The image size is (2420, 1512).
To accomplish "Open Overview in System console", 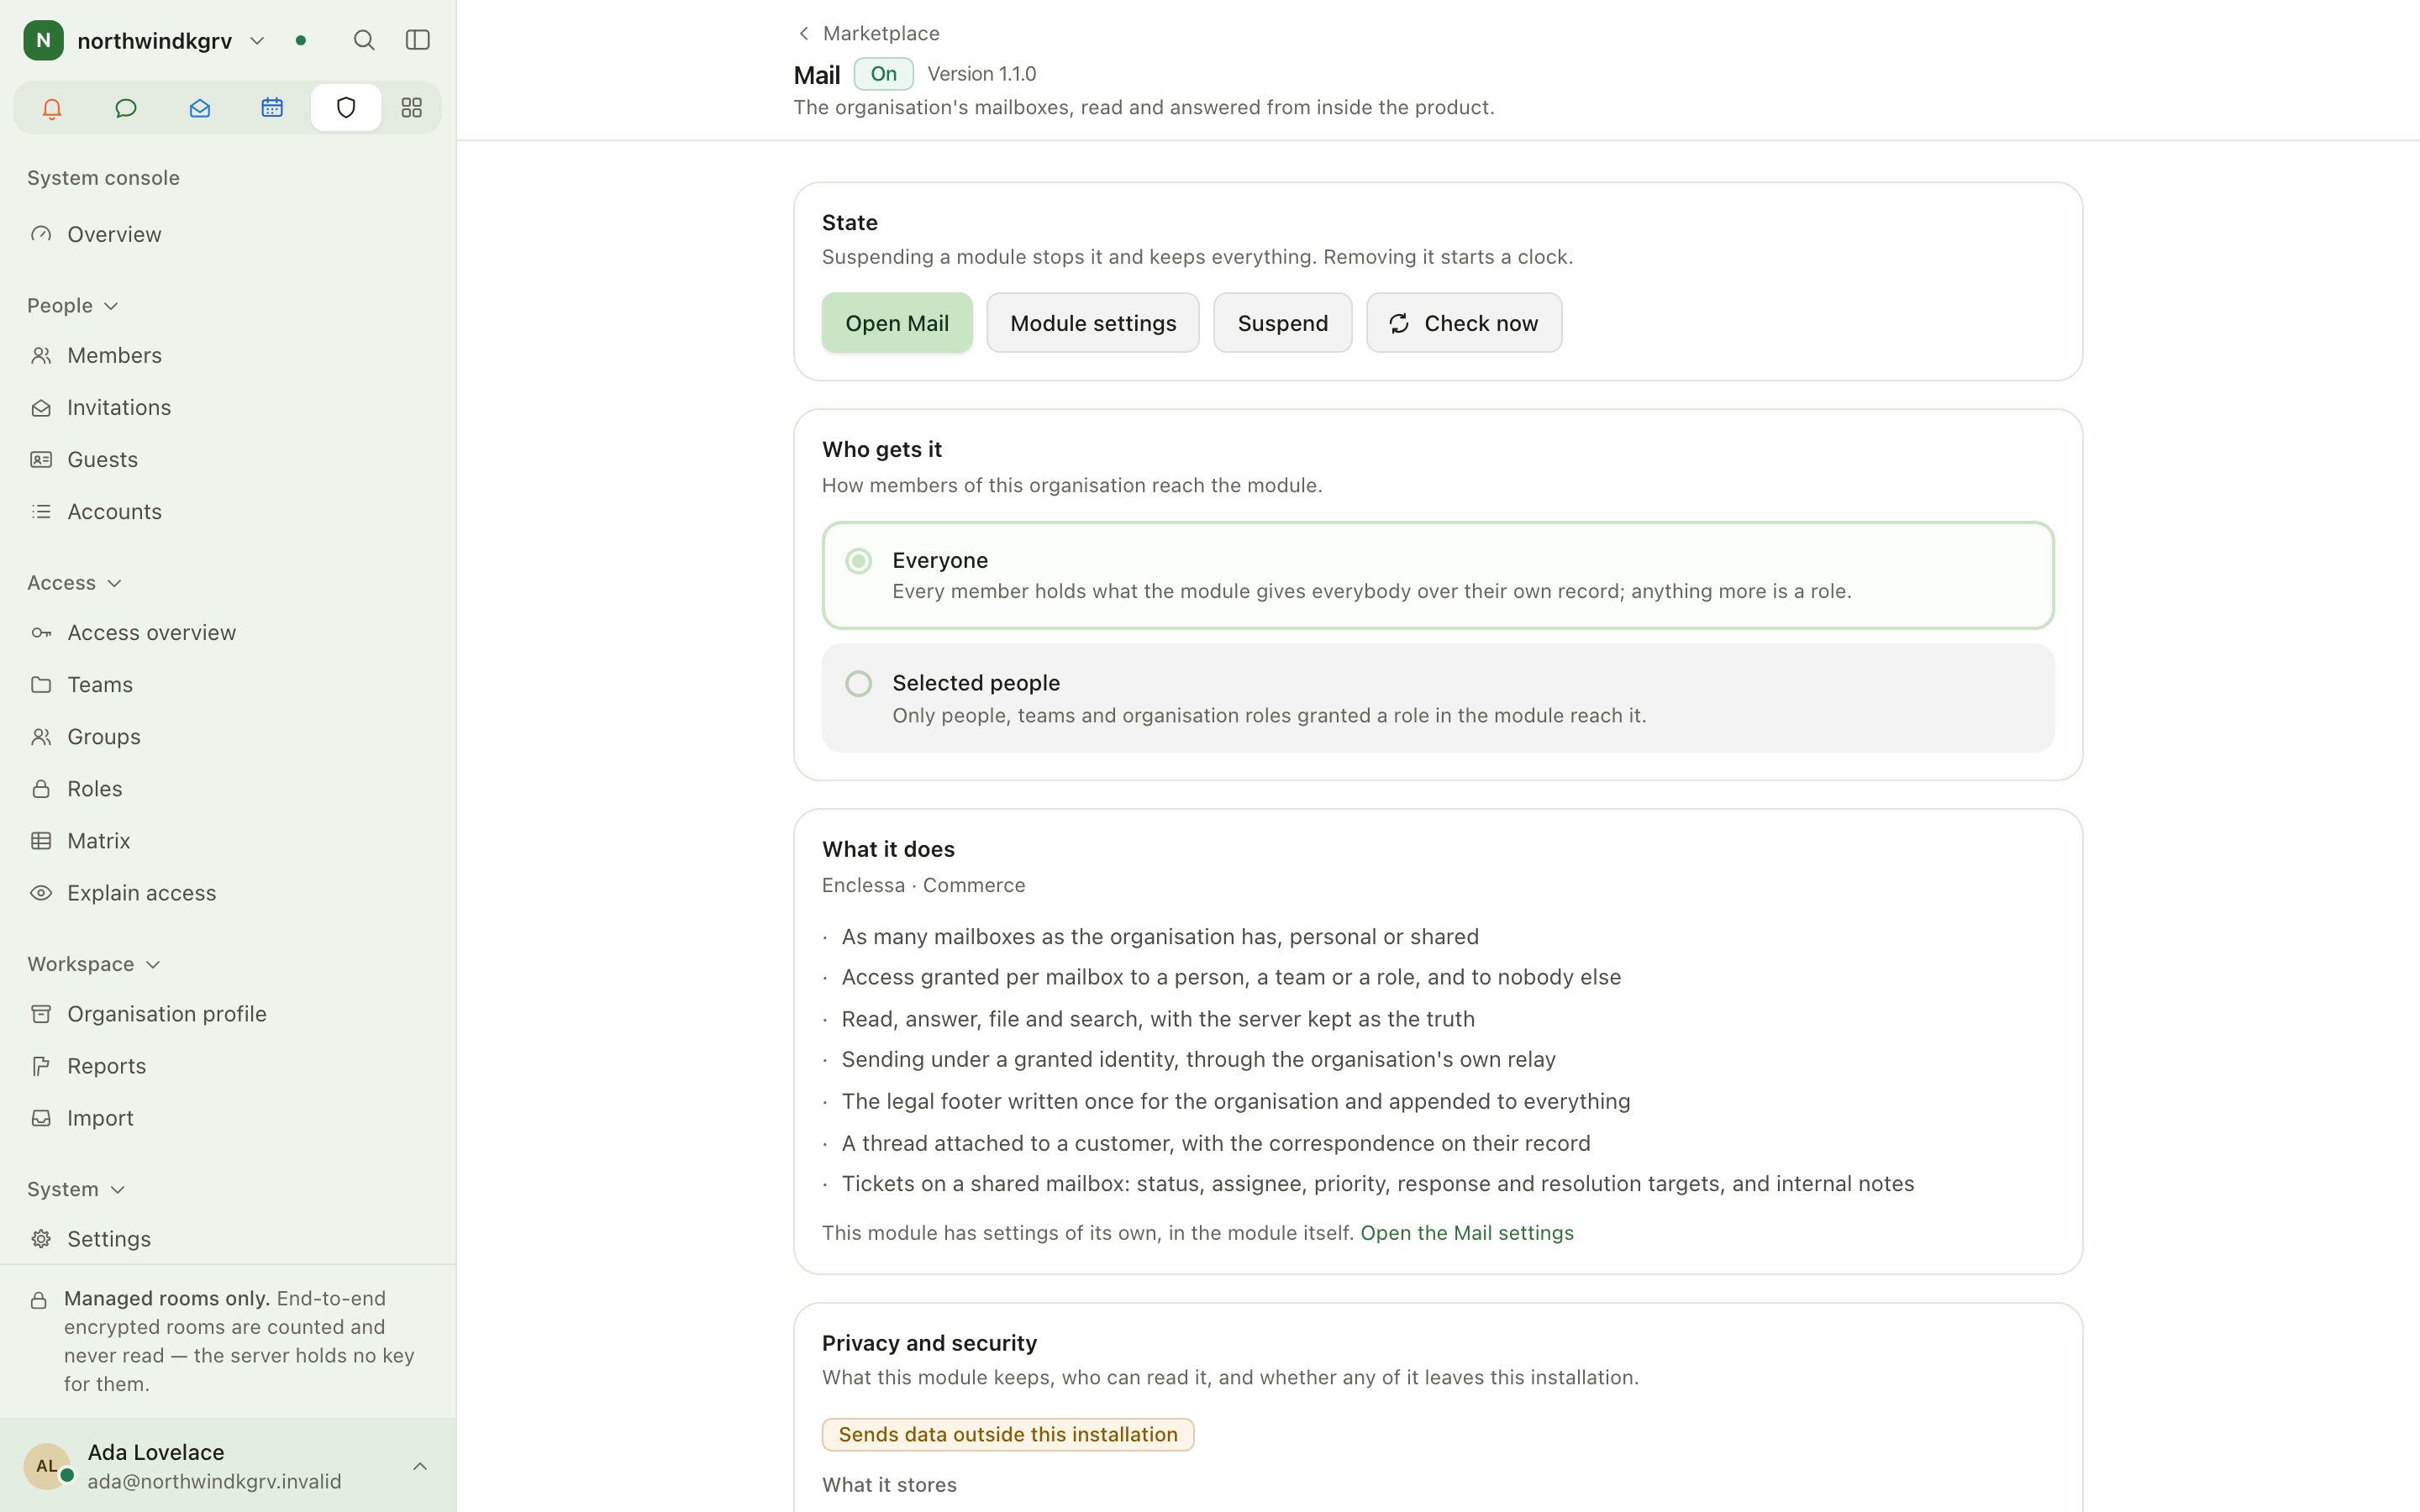I will click(228, 234).
